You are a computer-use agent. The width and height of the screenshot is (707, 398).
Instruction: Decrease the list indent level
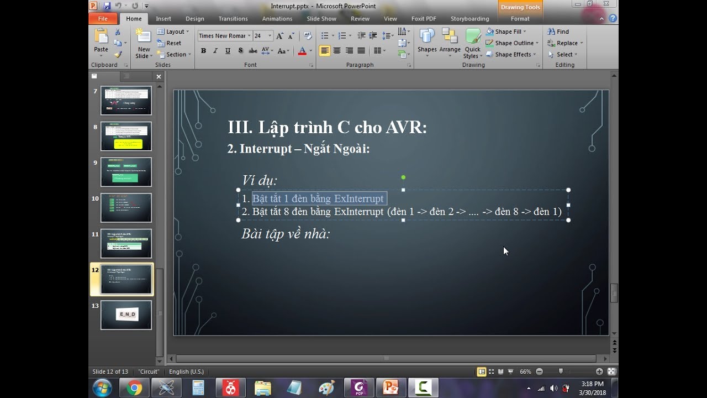point(361,36)
